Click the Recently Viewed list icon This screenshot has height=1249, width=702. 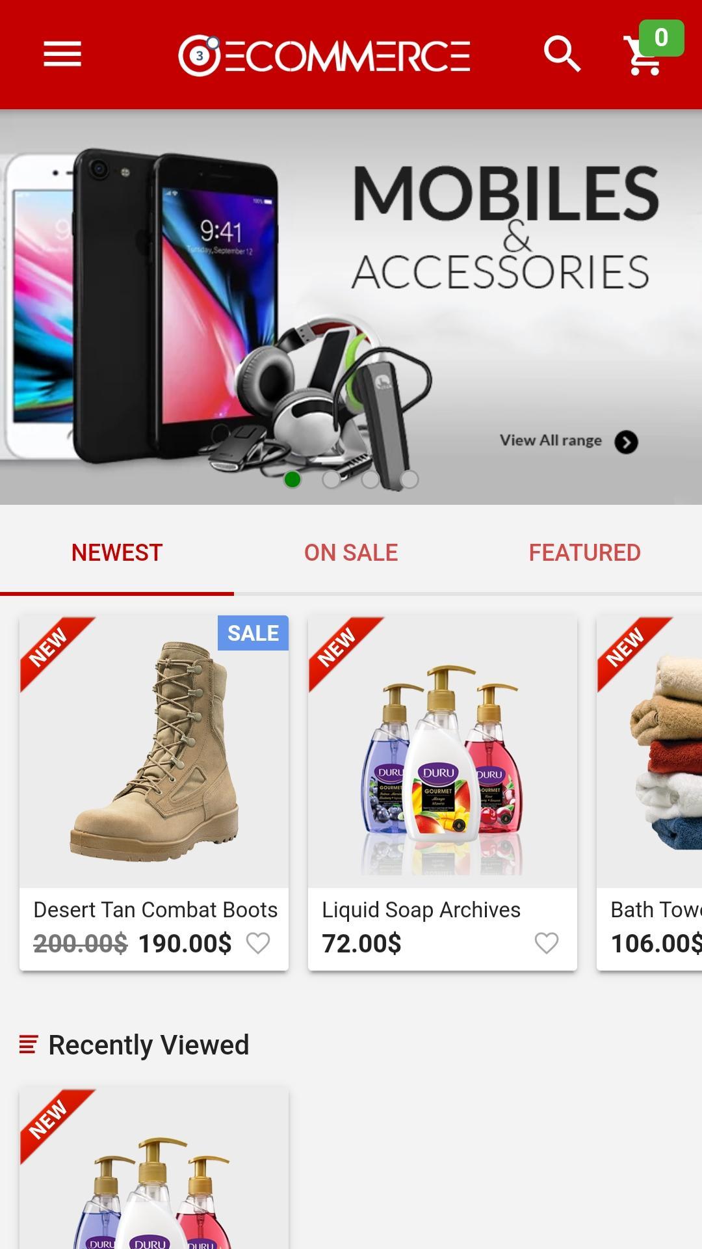[29, 1045]
